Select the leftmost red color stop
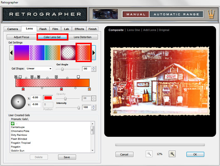The width and height of the screenshot is (220, 166). (x=23, y=89)
